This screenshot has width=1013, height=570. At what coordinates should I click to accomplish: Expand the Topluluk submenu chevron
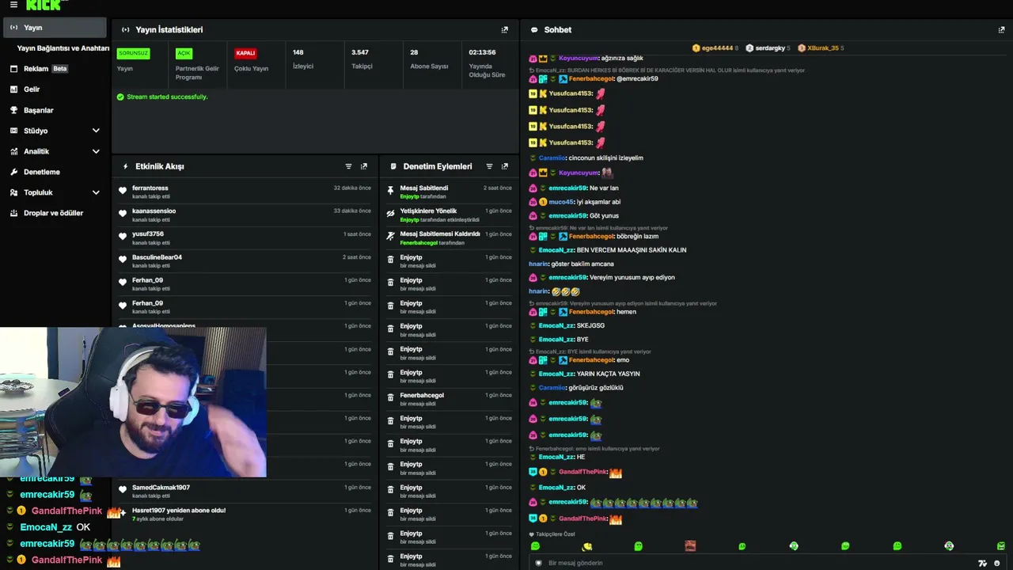pos(96,192)
